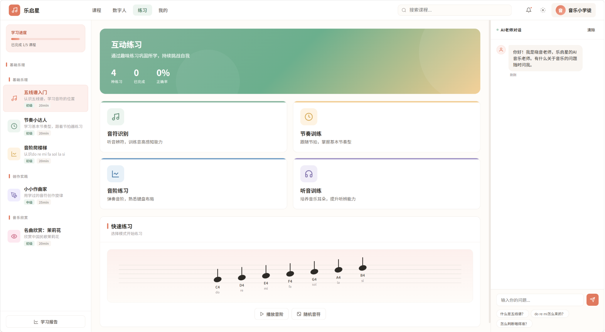The image size is (605, 332).
Task: Click the suggestion 什么是五线谱?
Action: pos(512,314)
